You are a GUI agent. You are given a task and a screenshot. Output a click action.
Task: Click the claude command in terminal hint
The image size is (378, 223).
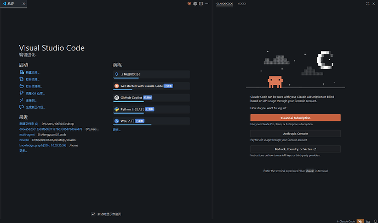coord(310,171)
